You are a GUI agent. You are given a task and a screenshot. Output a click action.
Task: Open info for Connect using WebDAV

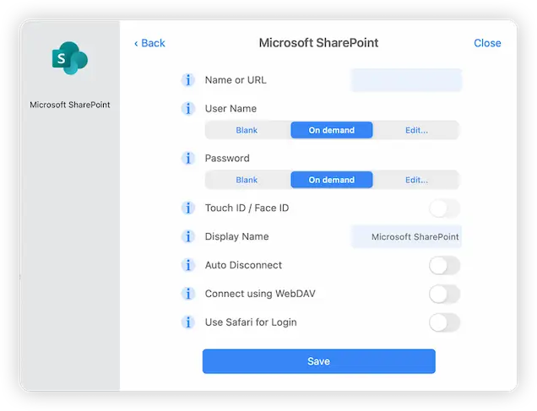click(x=187, y=294)
